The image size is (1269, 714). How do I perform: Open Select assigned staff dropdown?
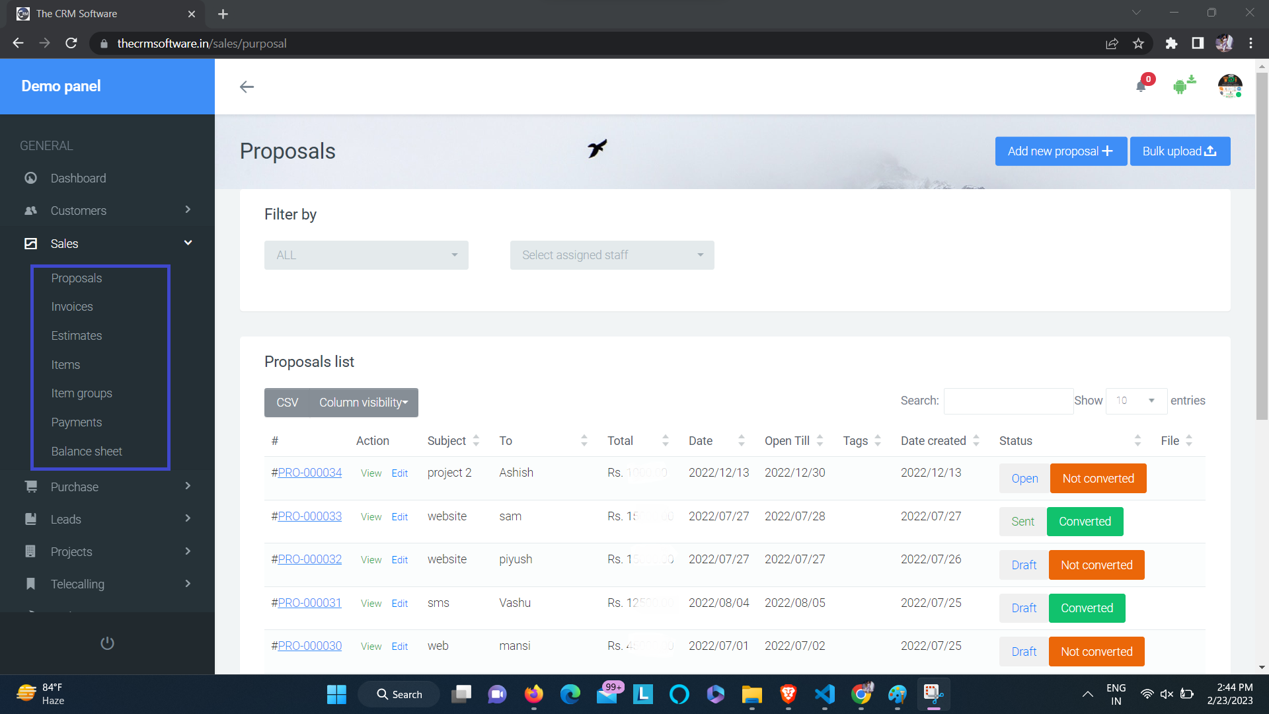coord(611,255)
